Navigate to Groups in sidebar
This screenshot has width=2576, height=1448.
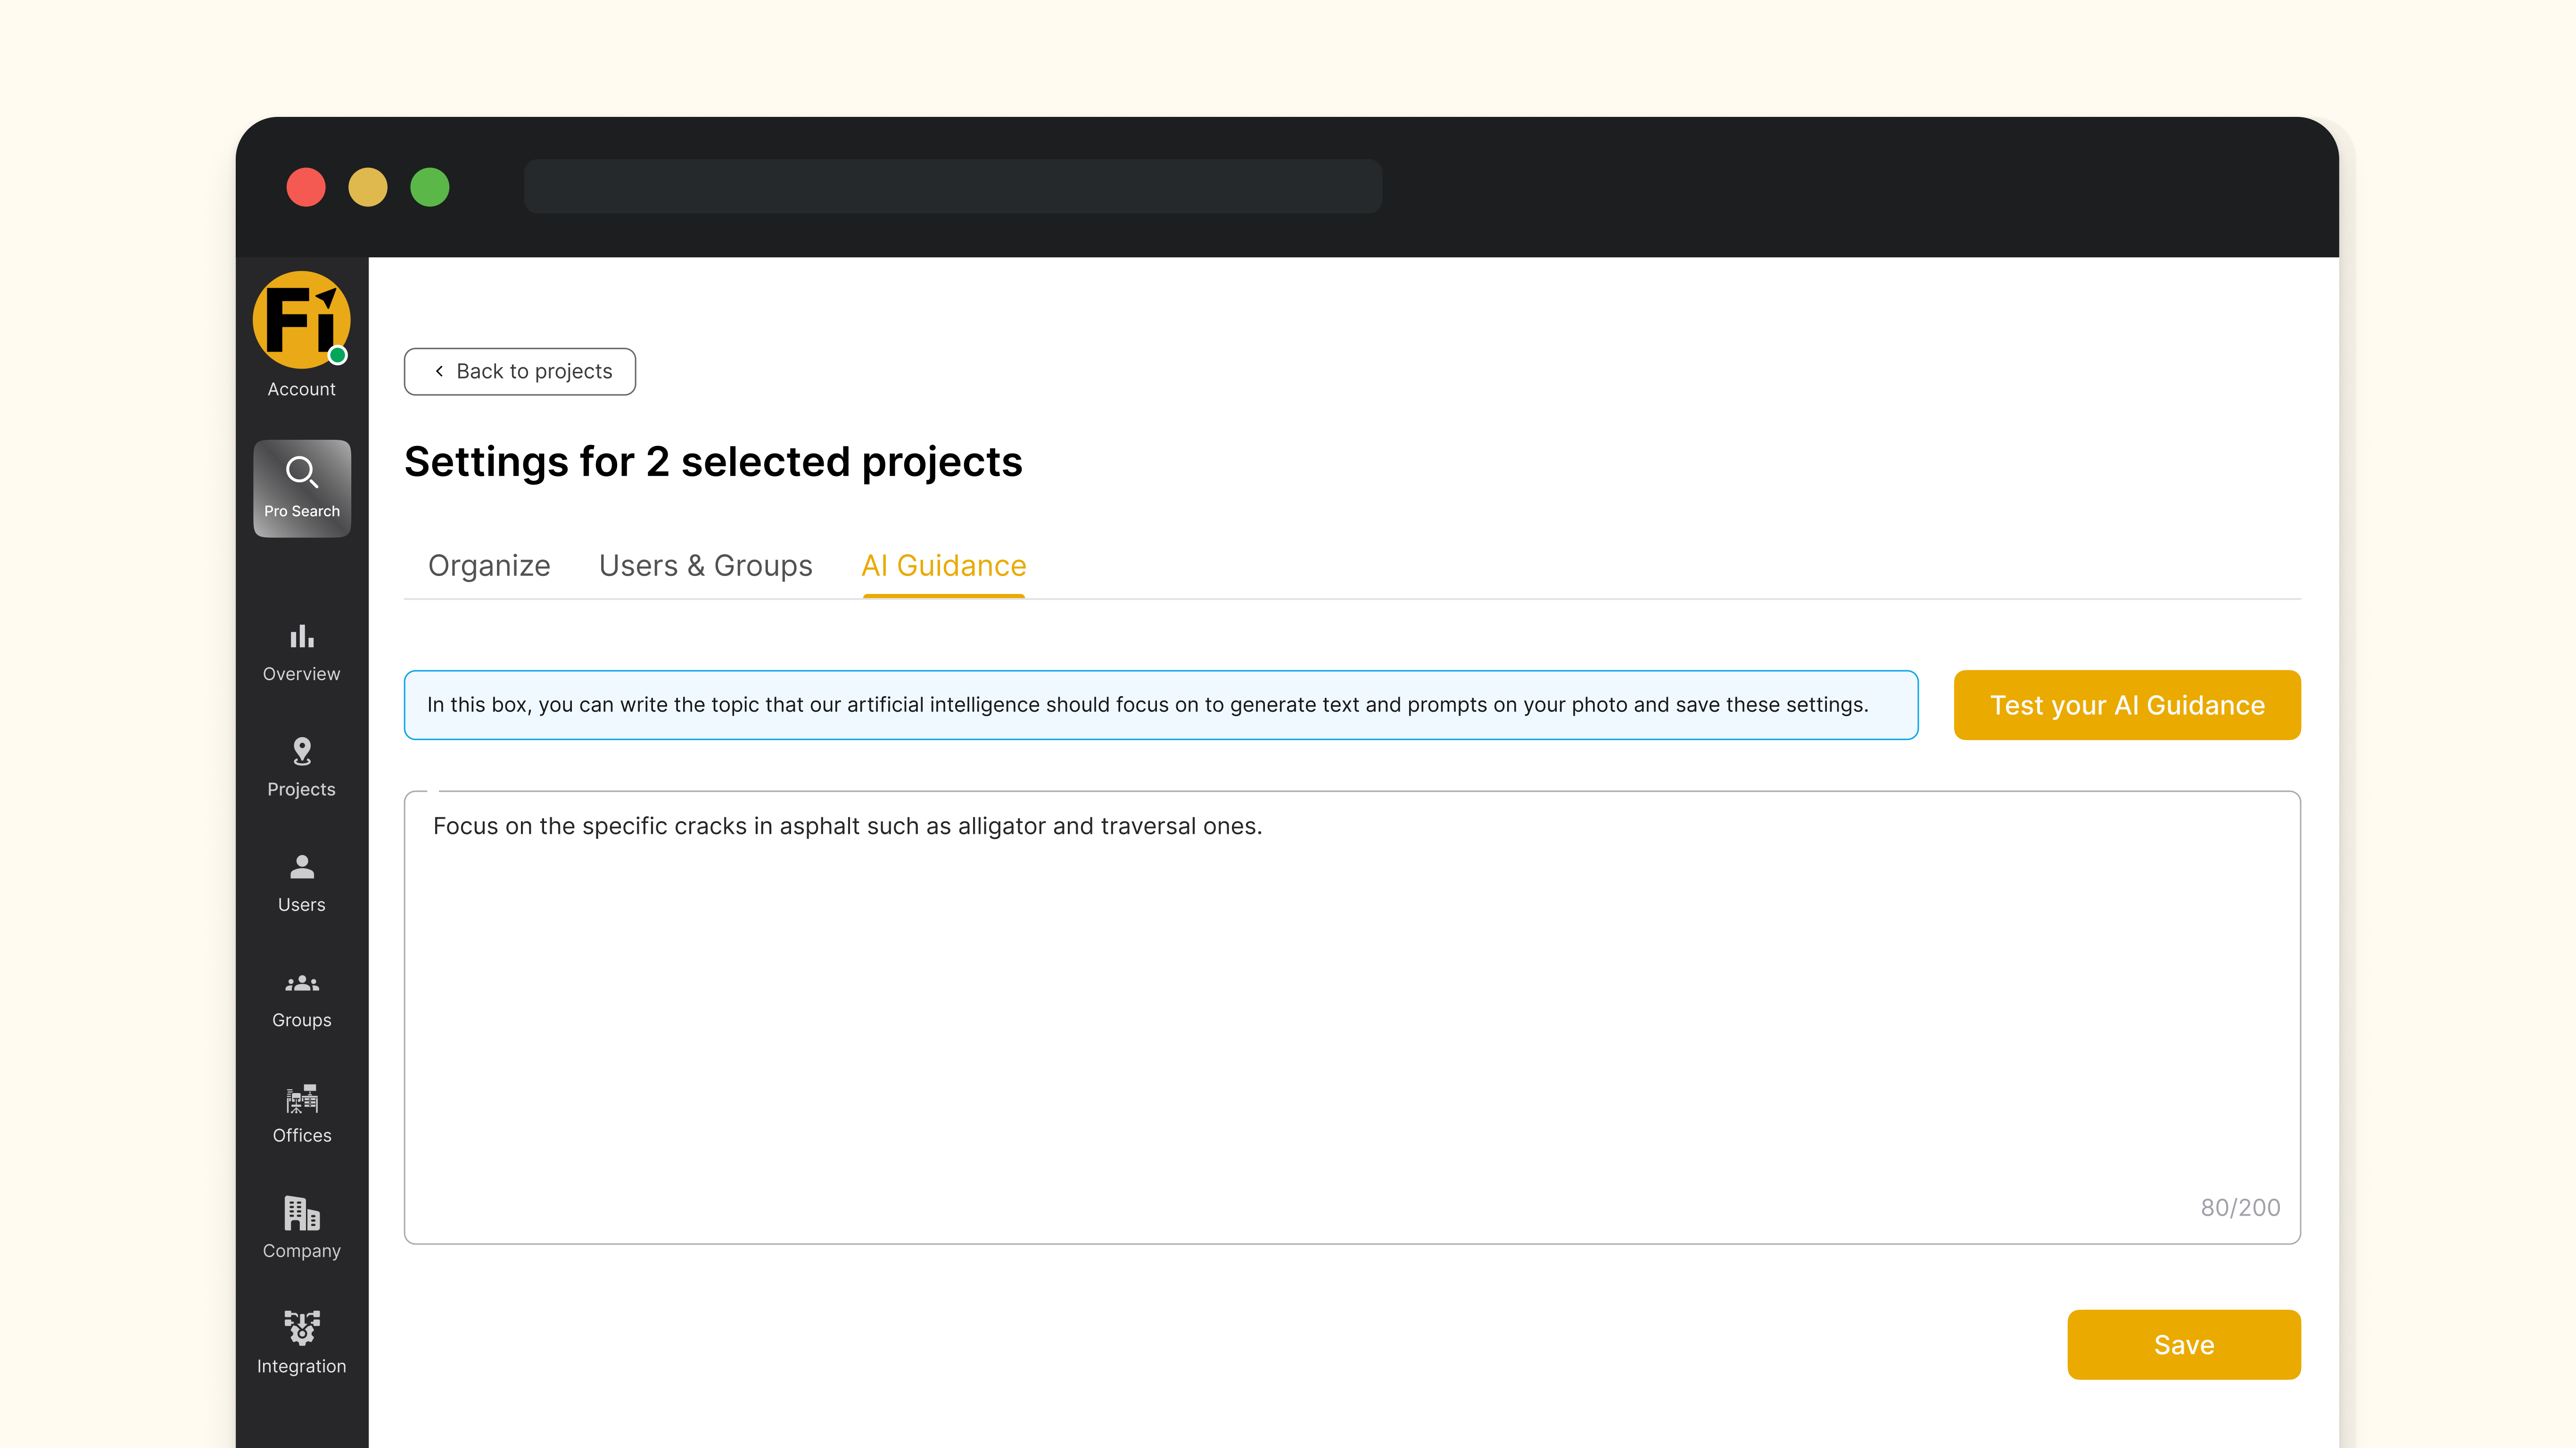pyautogui.click(x=301, y=999)
